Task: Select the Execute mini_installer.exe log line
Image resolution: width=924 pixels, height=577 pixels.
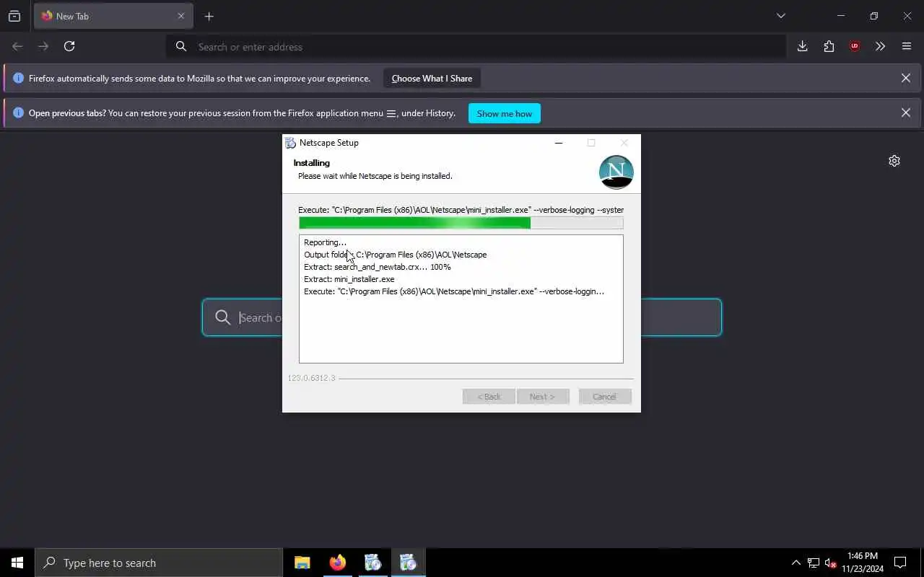Action: (x=454, y=291)
